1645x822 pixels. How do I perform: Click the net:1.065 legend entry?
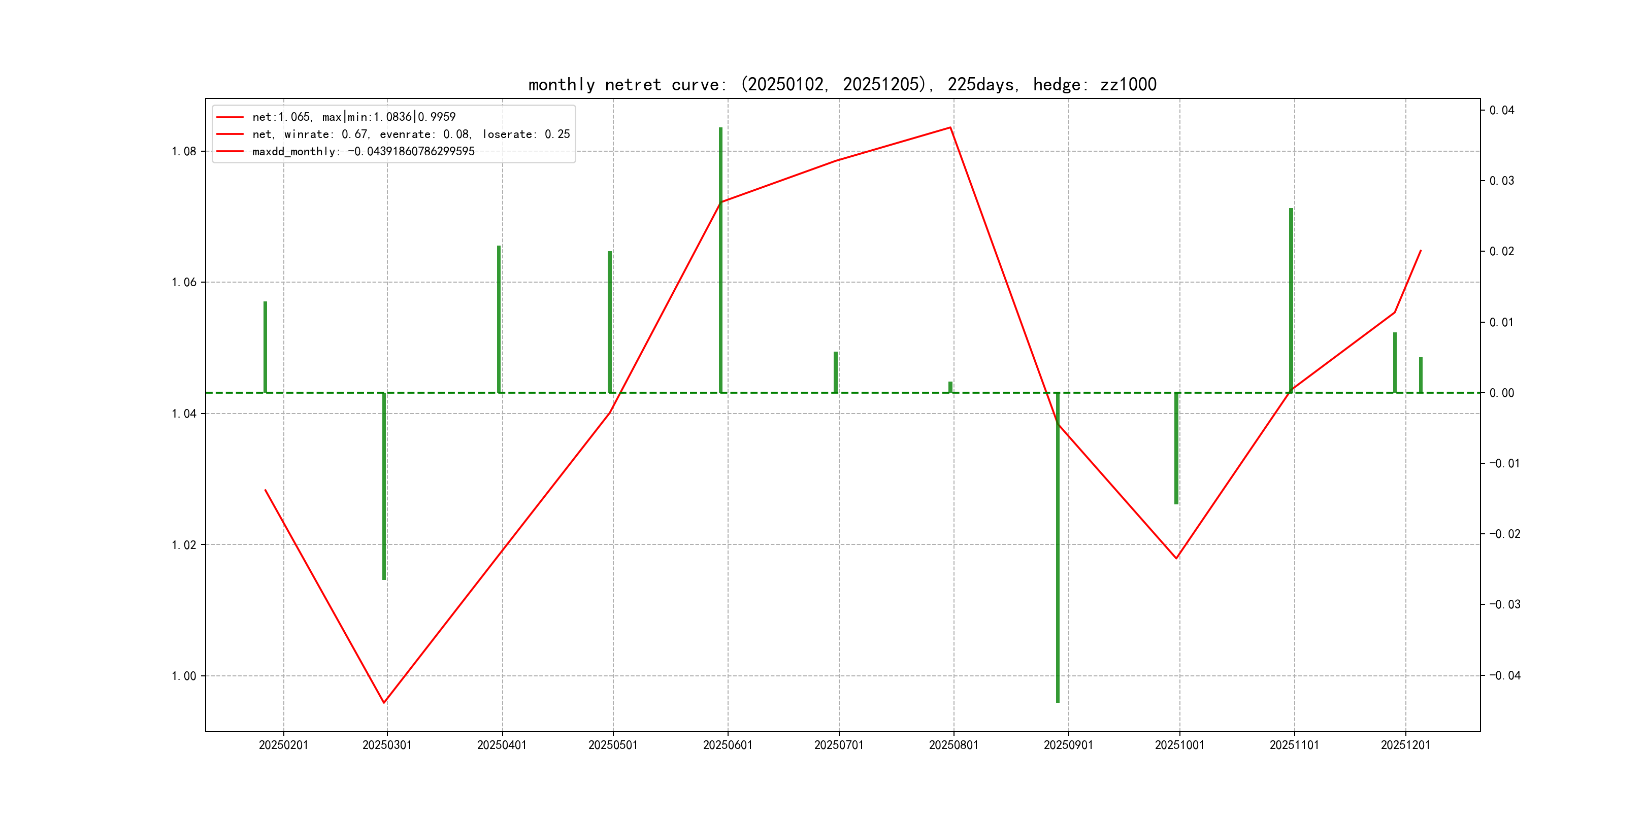pyautogui.click(x=353, y=117)
